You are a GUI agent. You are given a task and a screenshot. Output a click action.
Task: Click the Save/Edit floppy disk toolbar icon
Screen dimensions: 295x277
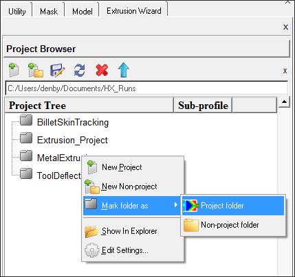(x=57, y=71)
